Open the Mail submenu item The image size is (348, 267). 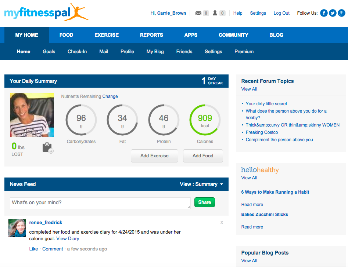(104, 52)
